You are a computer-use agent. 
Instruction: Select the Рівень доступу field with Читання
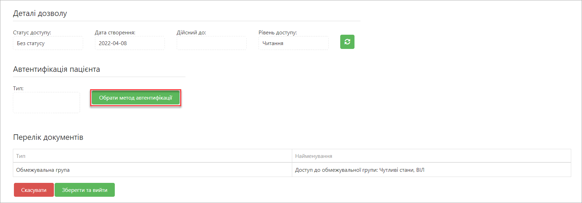(x=293, y=43)
